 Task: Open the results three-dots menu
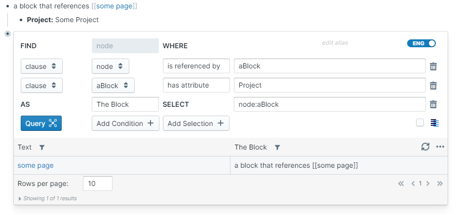pos(440,147)
